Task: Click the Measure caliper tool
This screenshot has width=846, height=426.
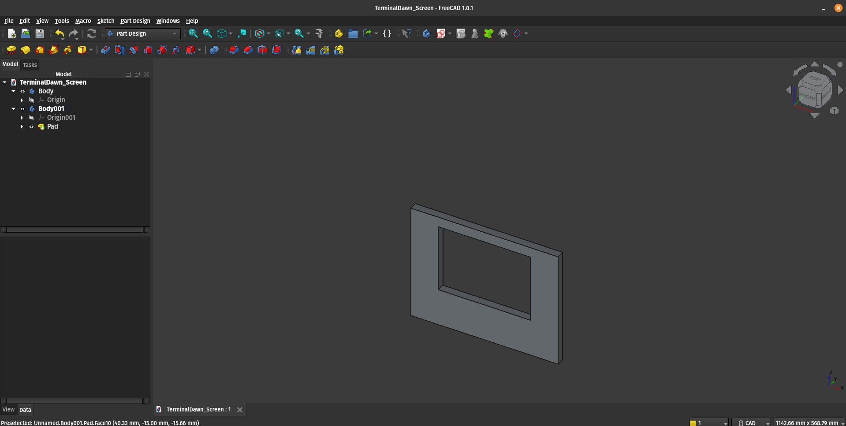Action: tap(319, 33)
